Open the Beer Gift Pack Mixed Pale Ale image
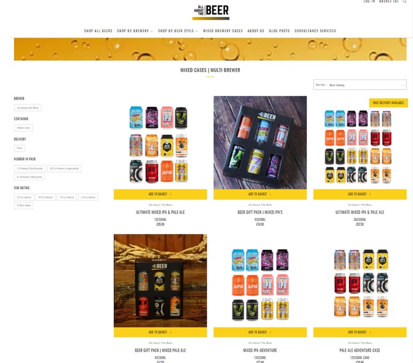The height and width of the screenshot is (363, 413). click(160, 281)
